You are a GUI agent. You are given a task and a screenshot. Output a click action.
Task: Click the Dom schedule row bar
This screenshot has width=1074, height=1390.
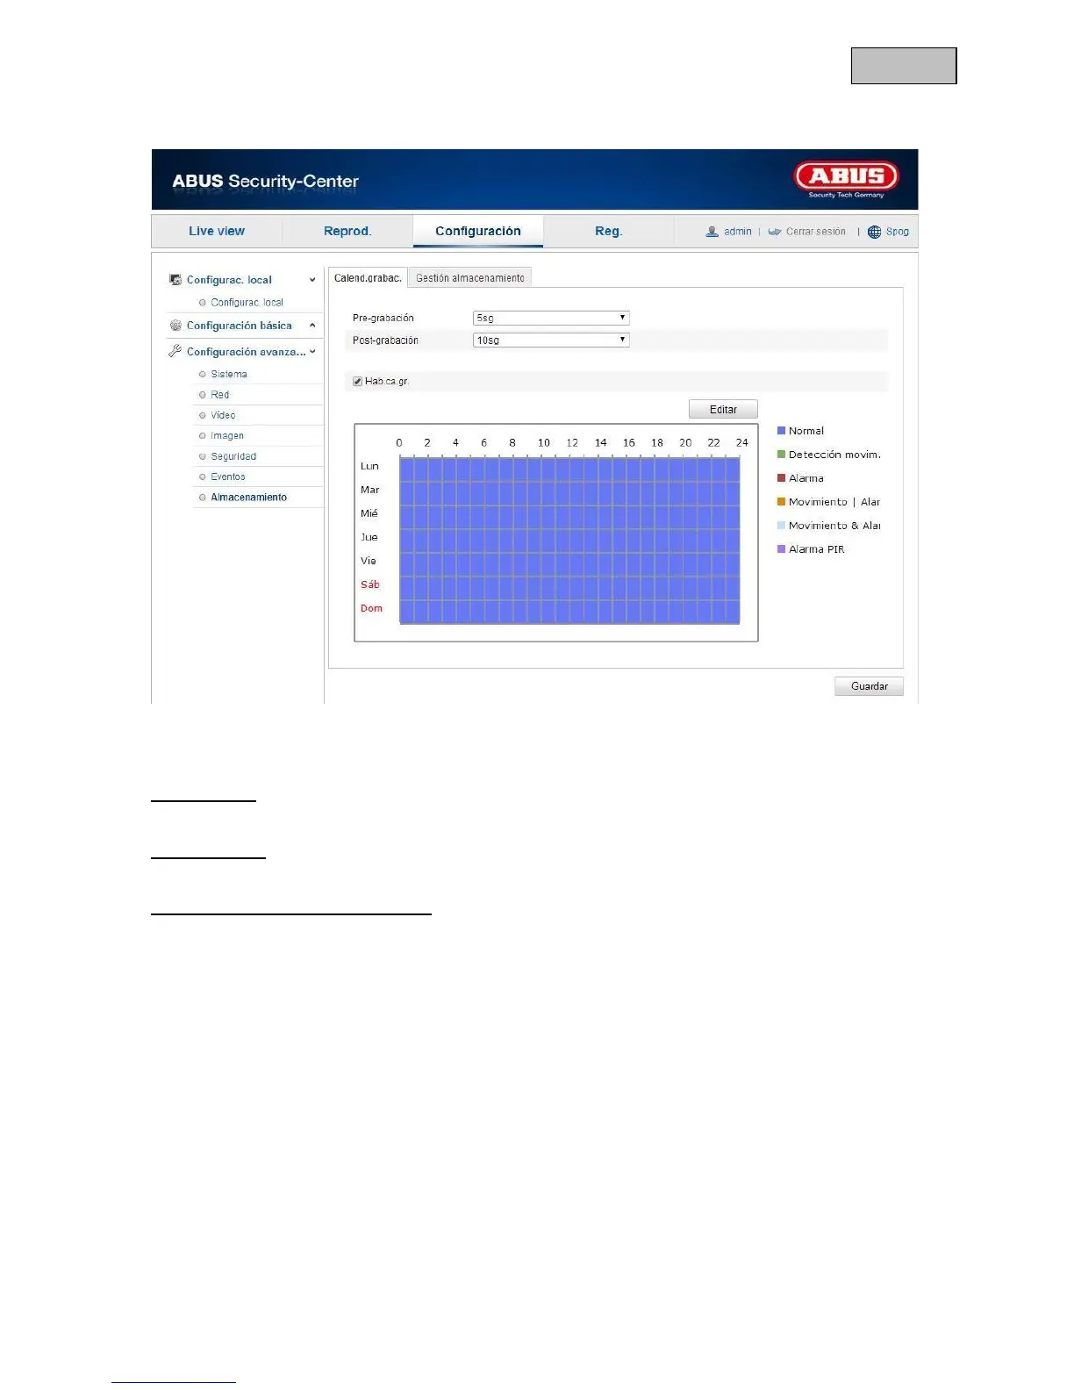569,612
